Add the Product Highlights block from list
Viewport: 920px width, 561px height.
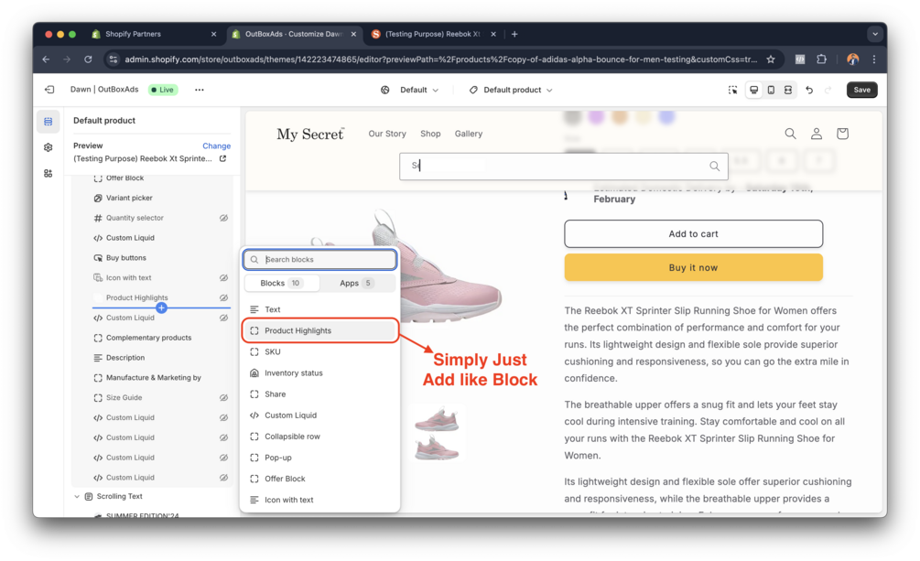[320, 330]
